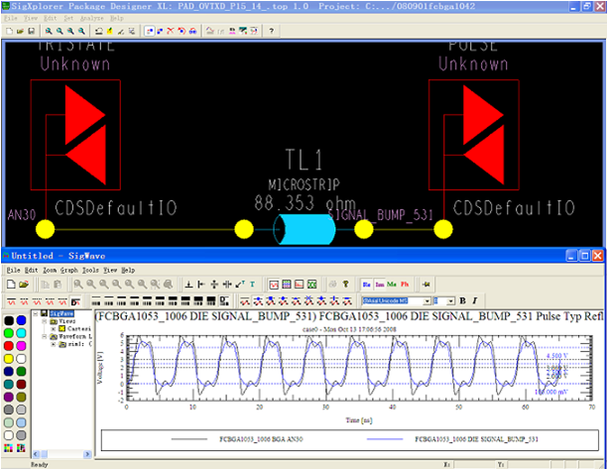Collapse the SigWave tree root node
Image resolution: width=608 pixels, height=470 pixels.
36,313
